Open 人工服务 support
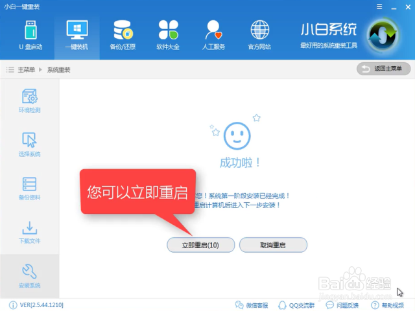The image size is (415, 311). click(x=213, y=36)
